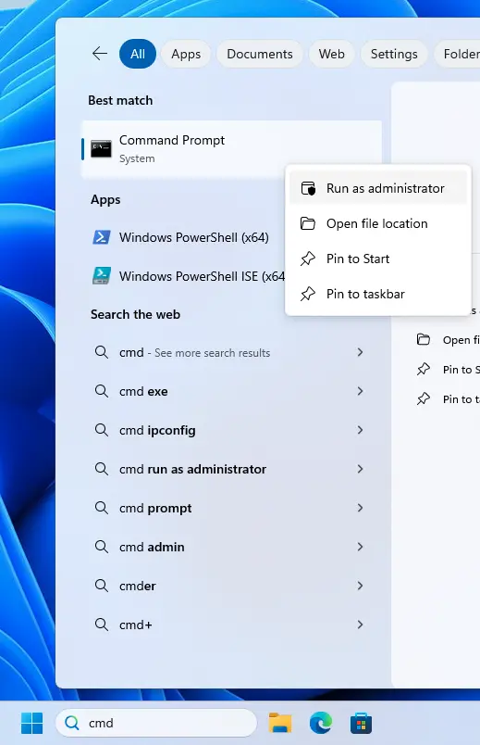The image size is (480, 745).
Task: Expand the 'cmder' suggestion chevron
Action: tap(360, 587)
